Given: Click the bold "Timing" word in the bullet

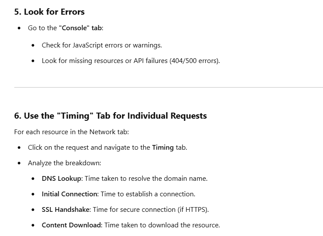Looking at the screenshot, I should point(163,147).
